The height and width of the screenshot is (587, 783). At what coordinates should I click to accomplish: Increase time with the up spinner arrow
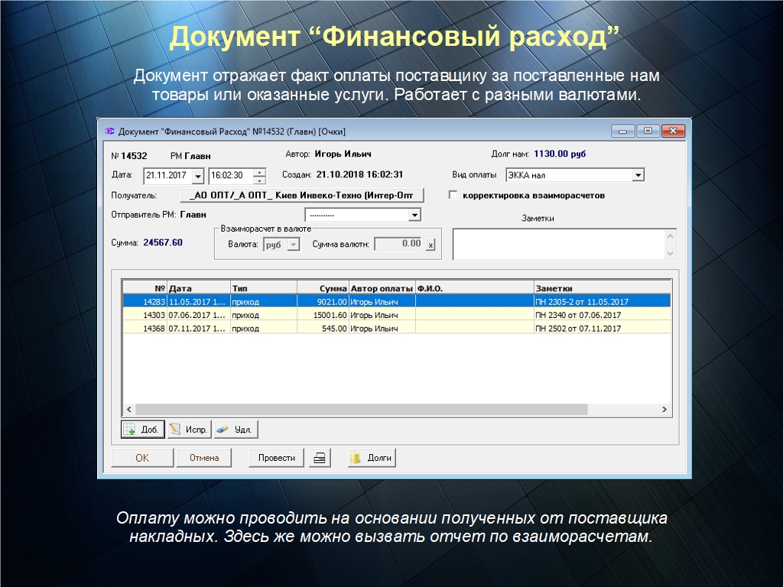259,172
